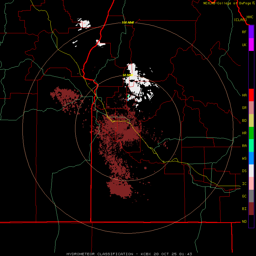Click the ND black legend swatch
The width and height of the screenshot is (256, 256).
251,221
